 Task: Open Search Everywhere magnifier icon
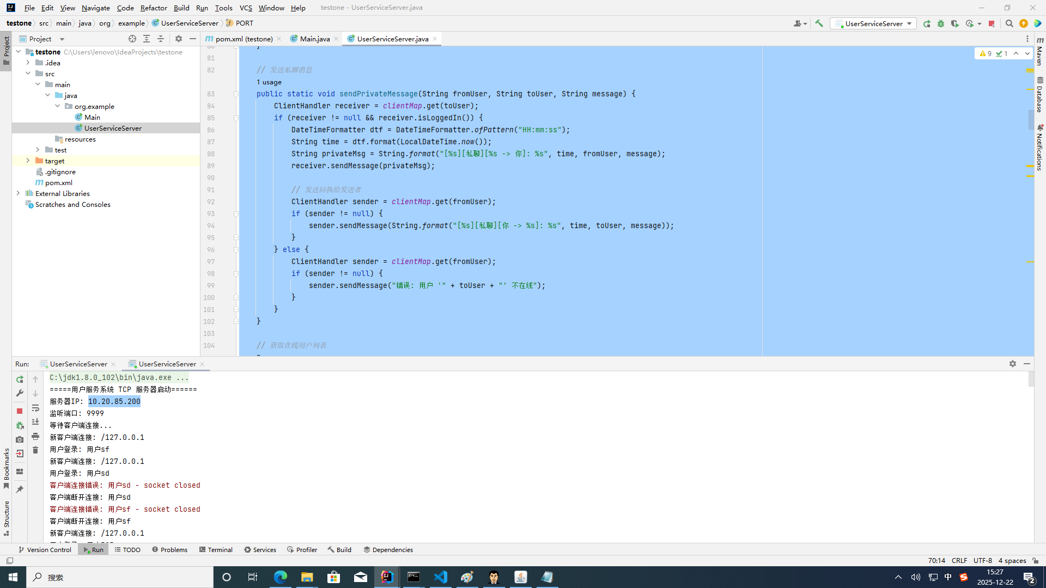pos(1009,23)
